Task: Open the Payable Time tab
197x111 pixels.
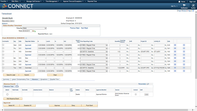Action: coord(54,80)
